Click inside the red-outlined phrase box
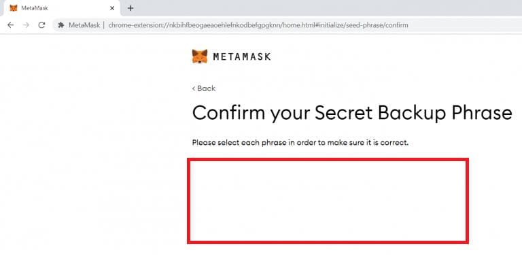 pyautogui.click(x=328, y=201)
